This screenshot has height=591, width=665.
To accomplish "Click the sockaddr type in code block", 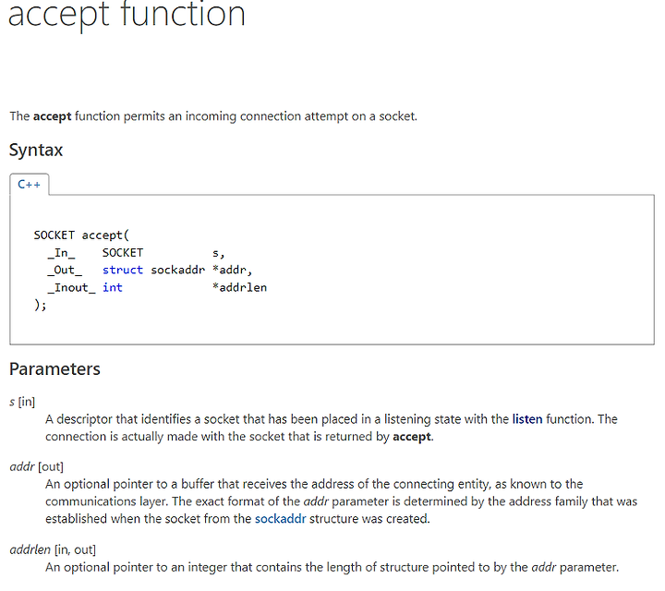I will tap(178, 270).
